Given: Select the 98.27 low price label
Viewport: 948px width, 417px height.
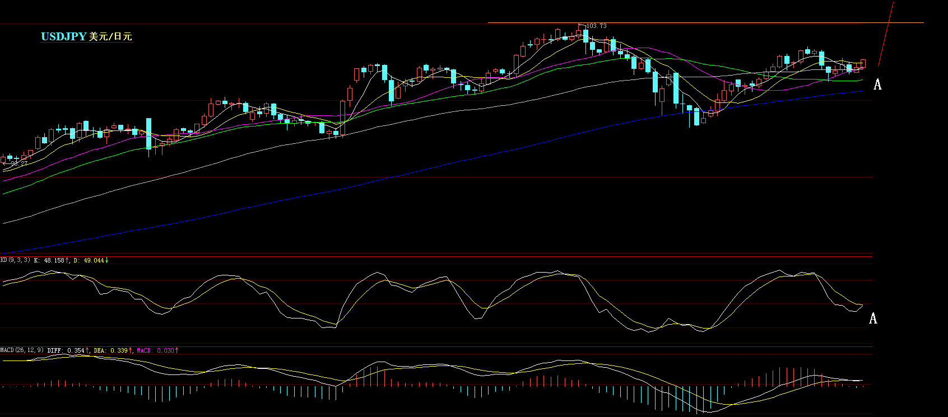Looking at the screenshot, I should coord(20,163).
